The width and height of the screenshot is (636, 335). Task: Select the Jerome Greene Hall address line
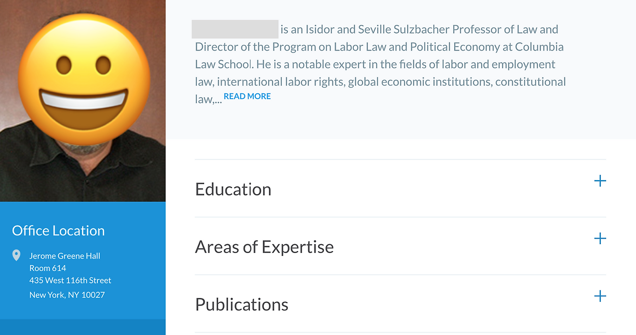point(65,256)
